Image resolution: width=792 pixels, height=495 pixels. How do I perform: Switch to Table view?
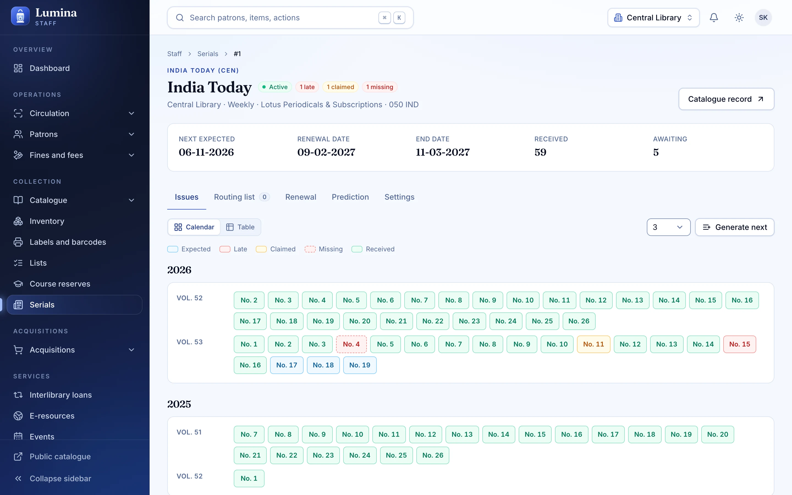point(240,227)
